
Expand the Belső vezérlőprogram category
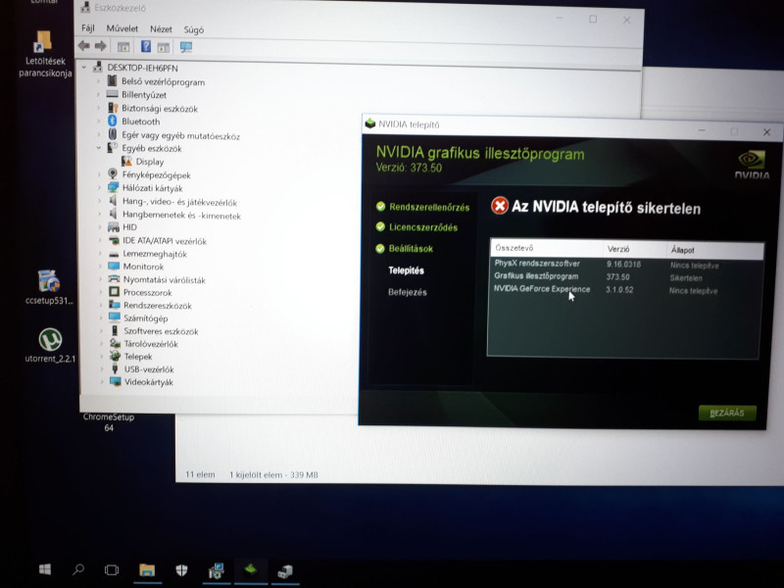coord(98,80)
